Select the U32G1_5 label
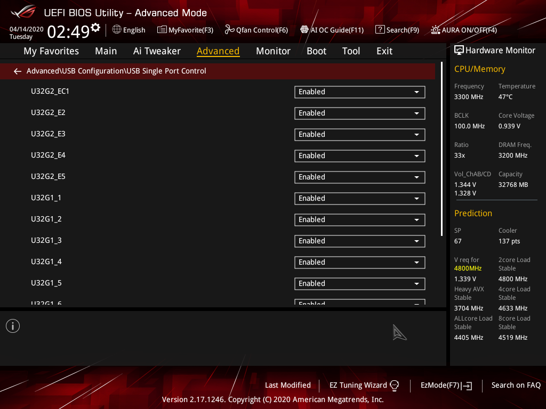Screen dimensions: 546x409 46,283
